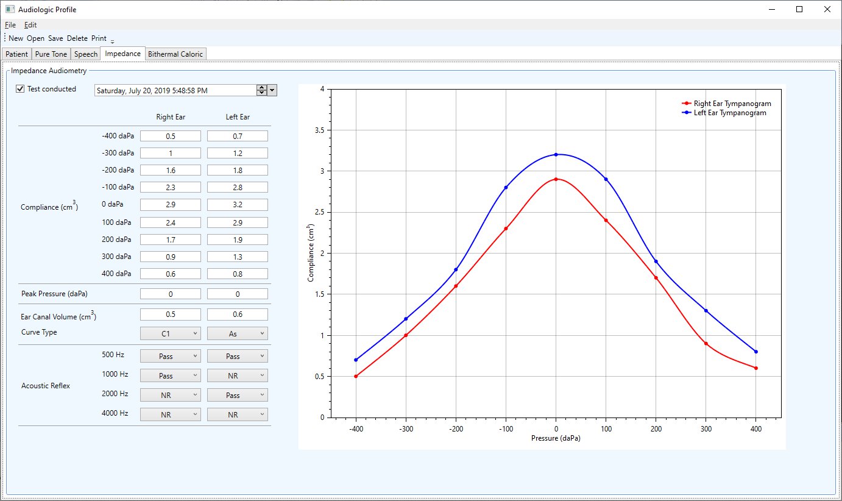
Task: Switch to the Speech tab
Action: point(86,54)
